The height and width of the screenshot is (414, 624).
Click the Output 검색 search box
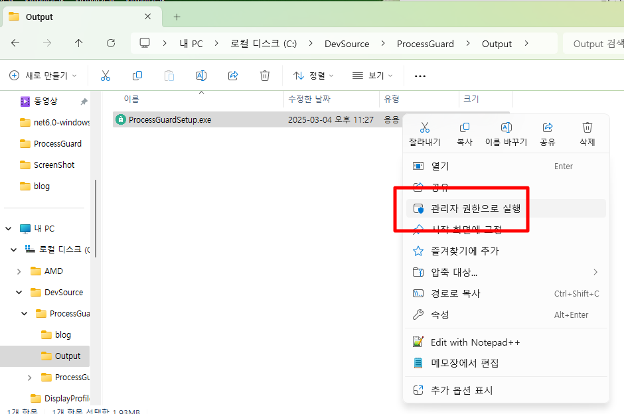tap(593, 43)
